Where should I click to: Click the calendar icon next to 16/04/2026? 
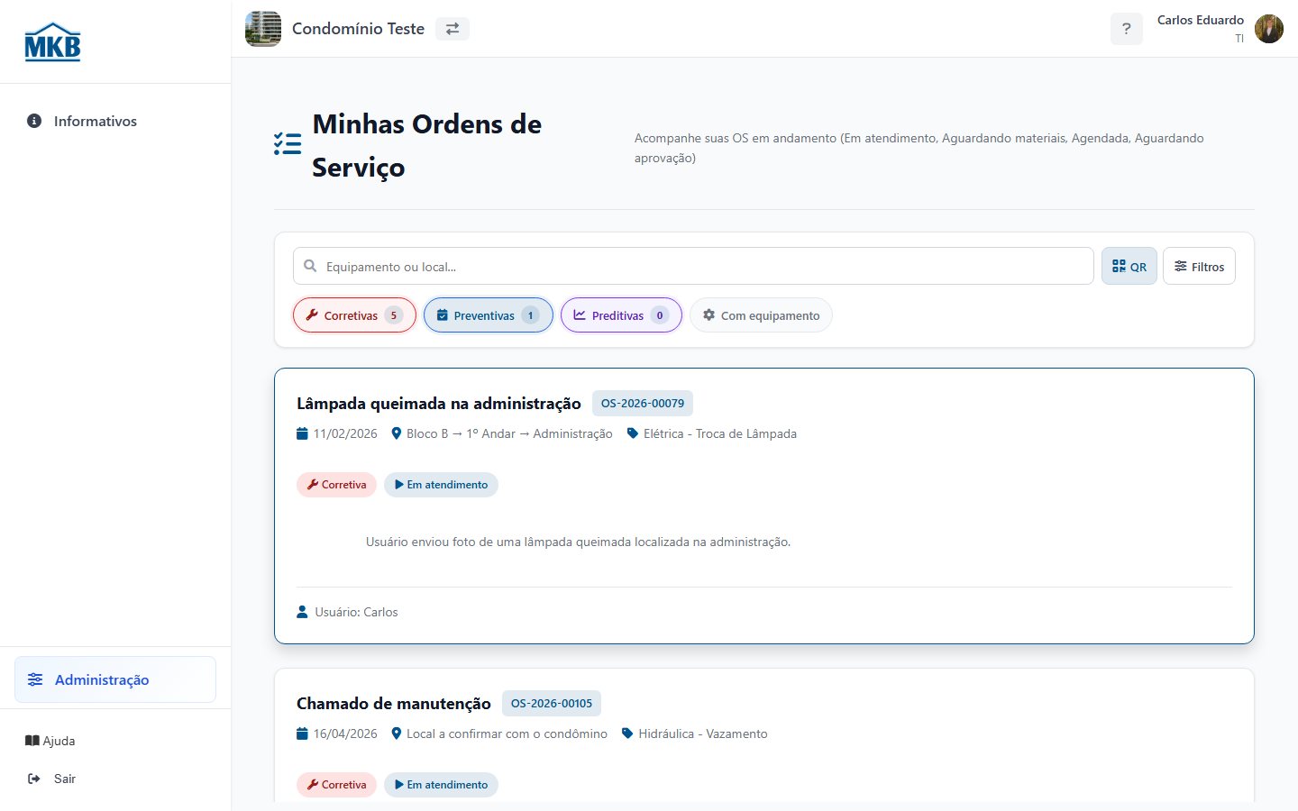coord(302,734)
